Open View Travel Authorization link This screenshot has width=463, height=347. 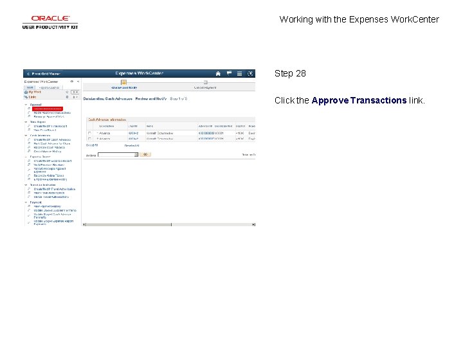click(x=49, y=193)
